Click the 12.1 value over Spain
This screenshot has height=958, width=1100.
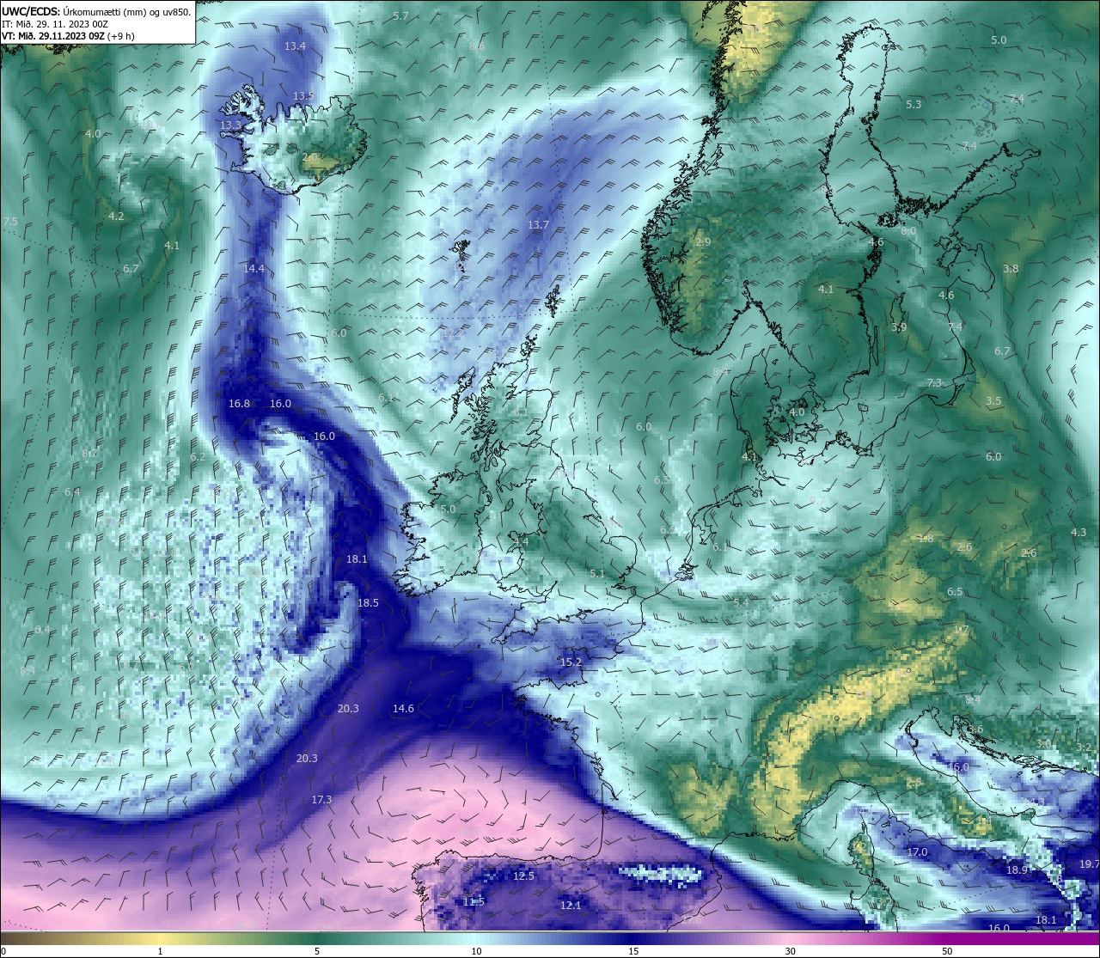tap(571, 905)
